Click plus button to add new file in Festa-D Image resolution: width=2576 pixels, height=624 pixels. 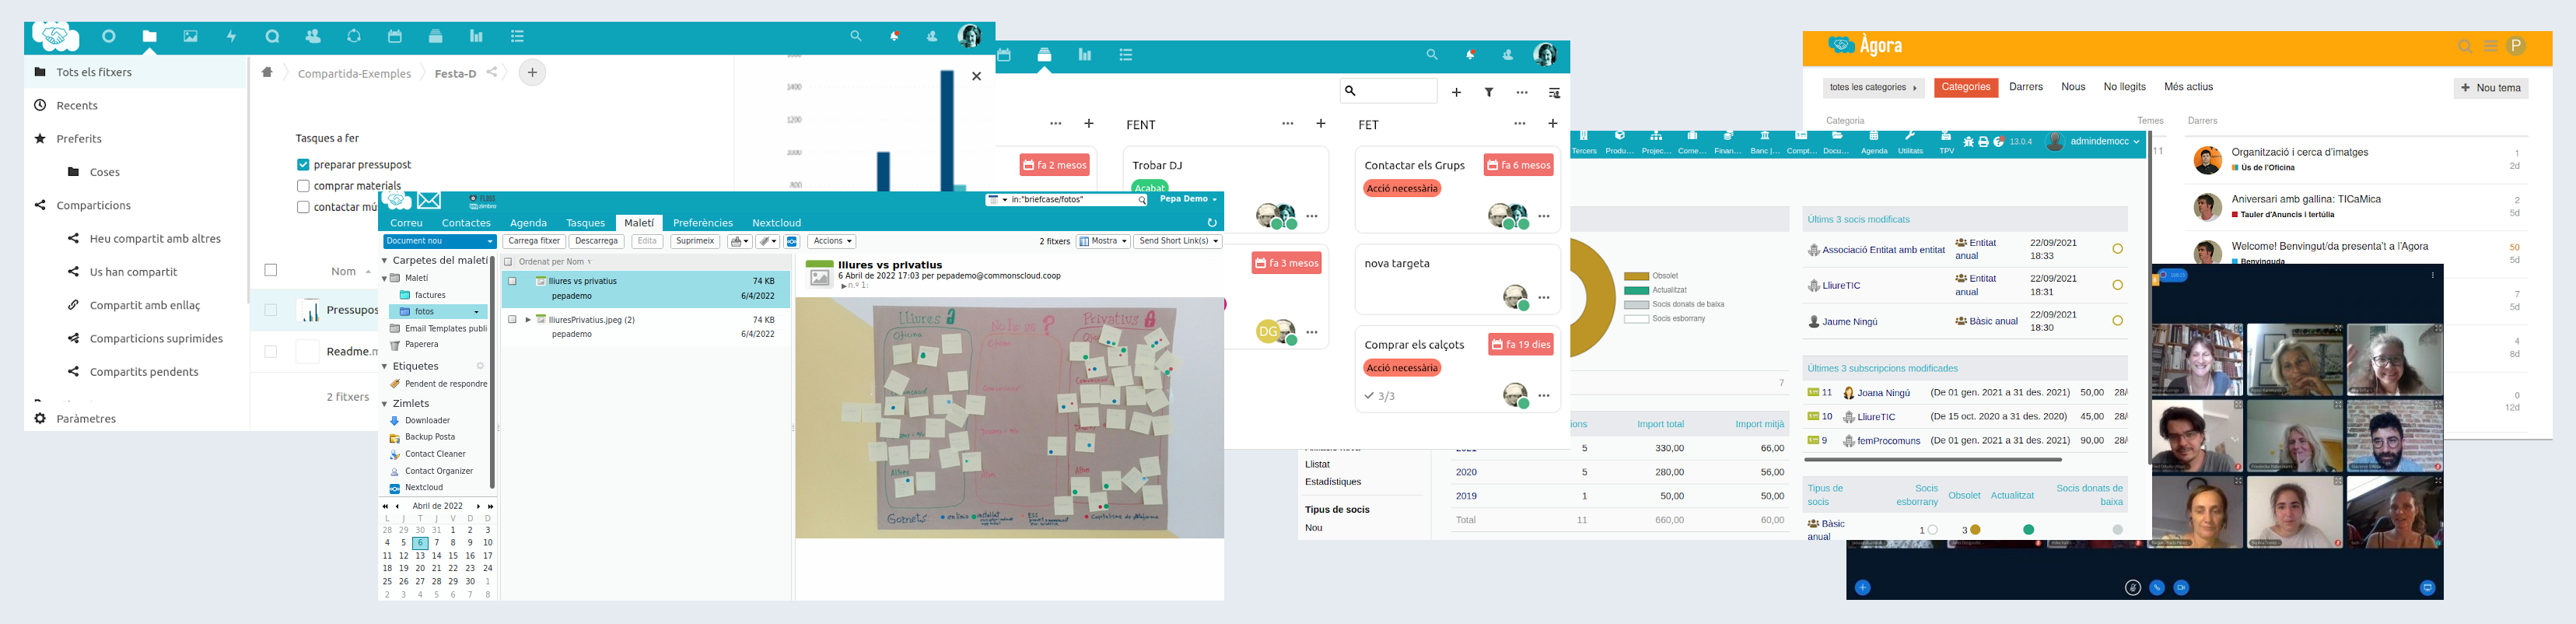point(532,72)
